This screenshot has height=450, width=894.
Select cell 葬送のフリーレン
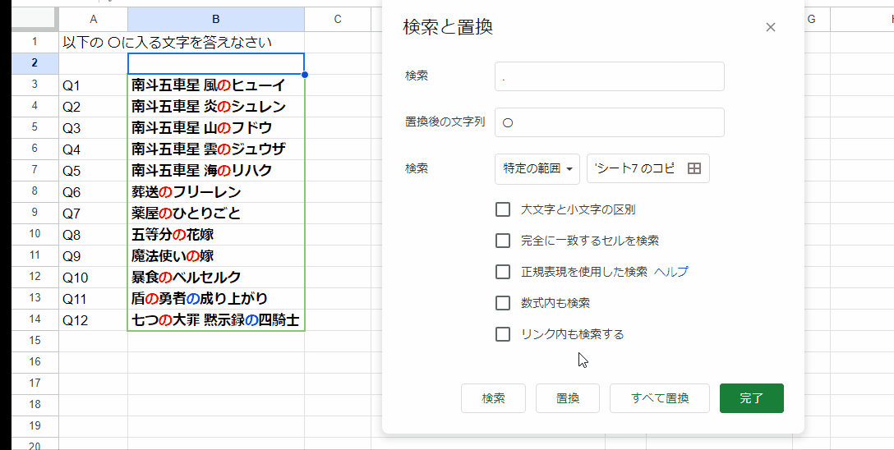(216, 192)
